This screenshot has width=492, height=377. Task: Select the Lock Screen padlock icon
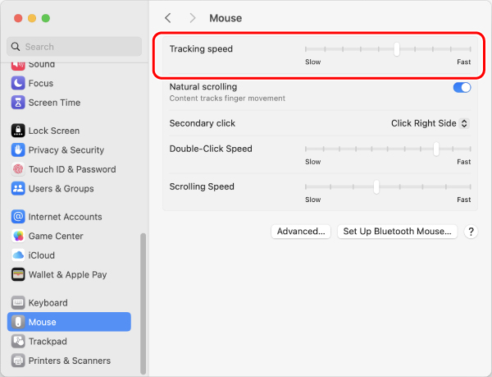tap(18, 131)
